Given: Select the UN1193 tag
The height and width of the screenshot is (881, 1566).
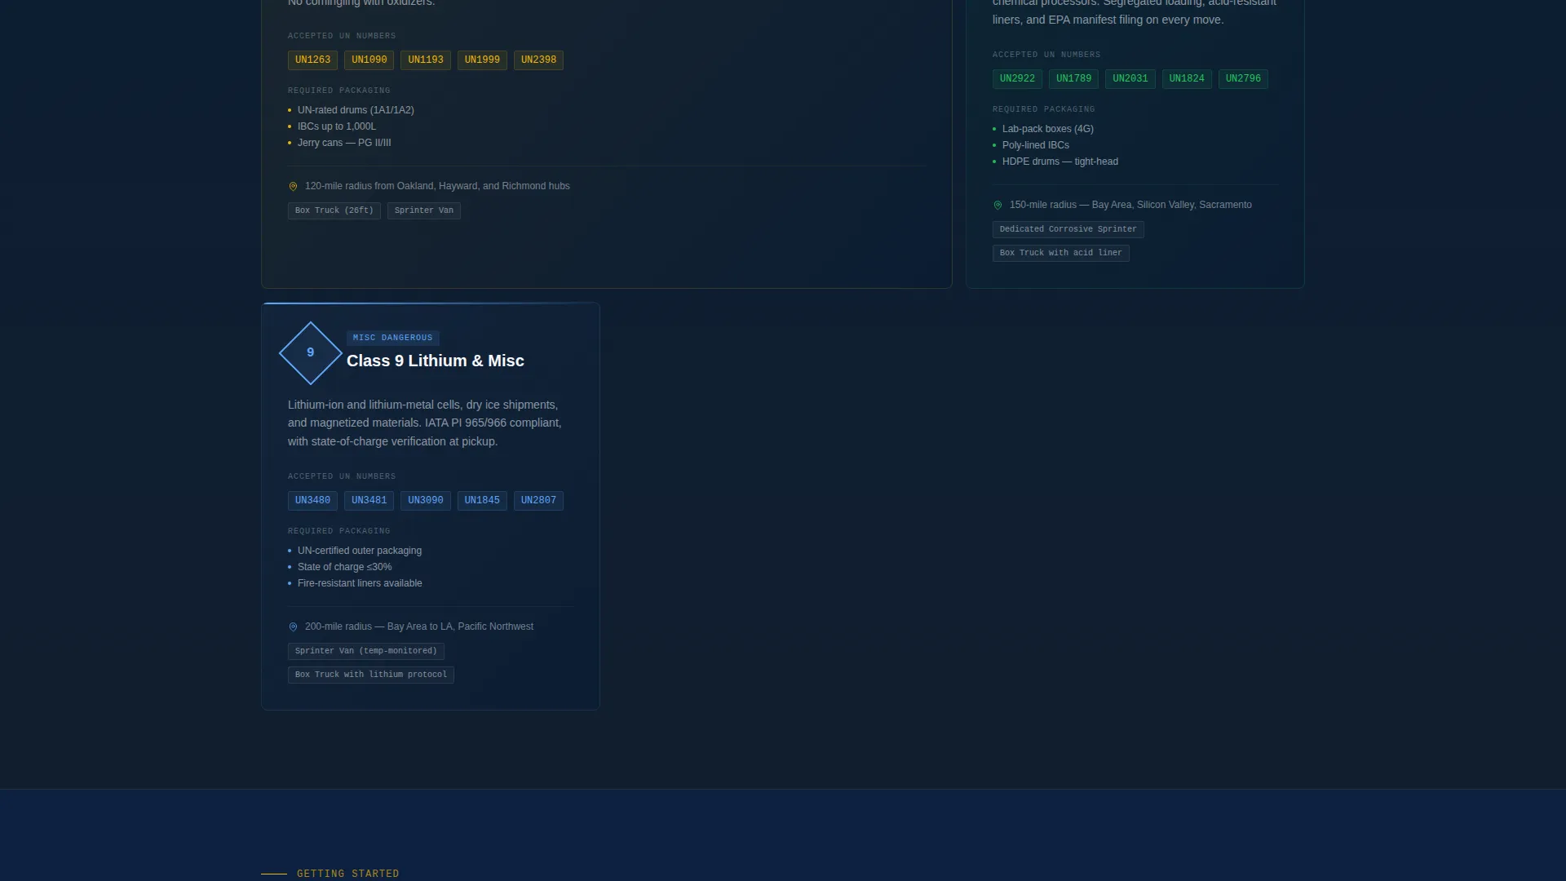Looking at the screenshot, I should point(426,60).
